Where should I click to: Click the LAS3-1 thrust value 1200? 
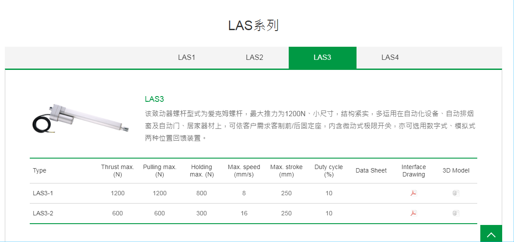coord(117,193)
